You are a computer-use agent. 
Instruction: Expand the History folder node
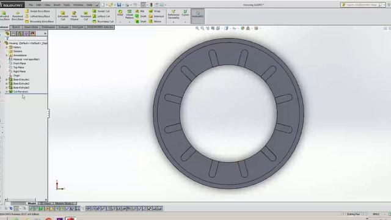7,47
